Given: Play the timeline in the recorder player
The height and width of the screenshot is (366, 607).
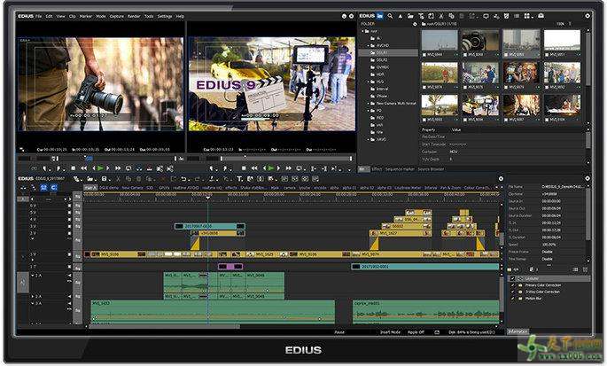Looking at the screenshot, I should pyautogui.click(x=271, y=168).
